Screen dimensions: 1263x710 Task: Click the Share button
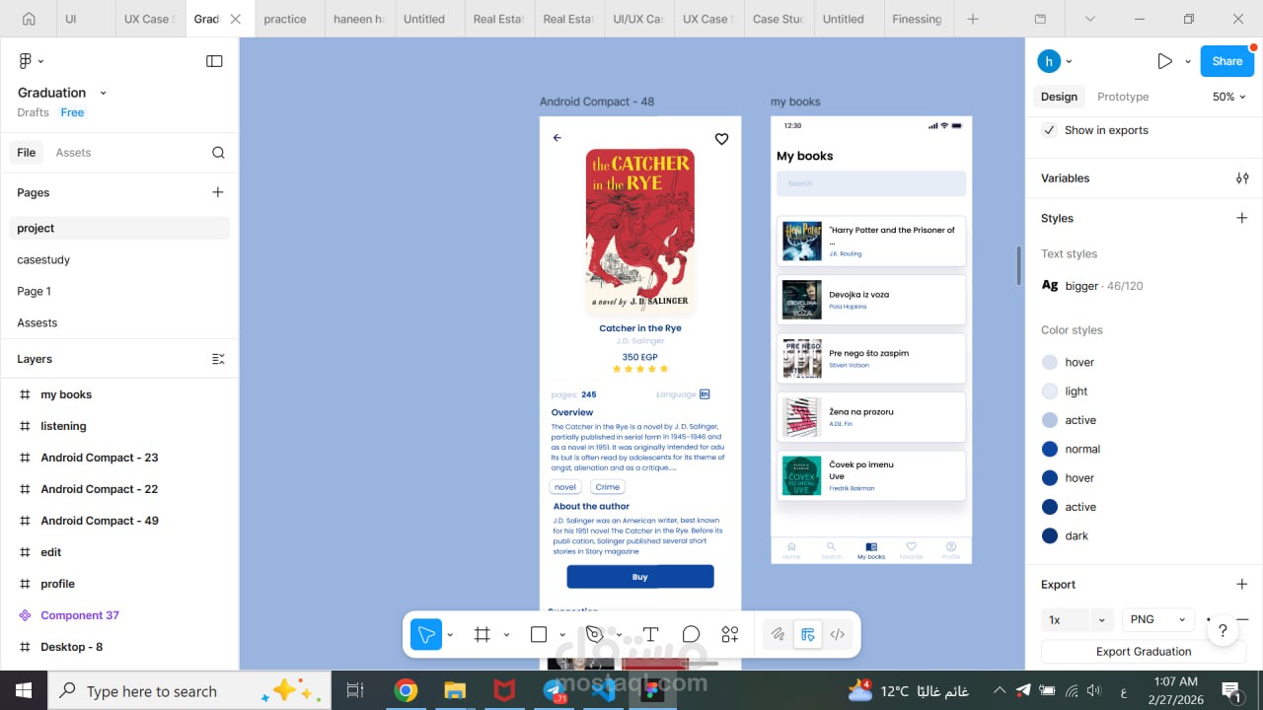pos(1227,61)
